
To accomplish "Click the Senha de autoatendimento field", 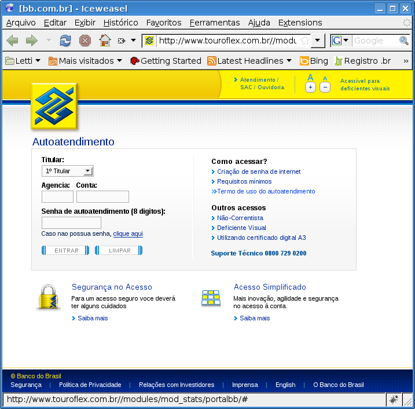I will pos(71,222).
